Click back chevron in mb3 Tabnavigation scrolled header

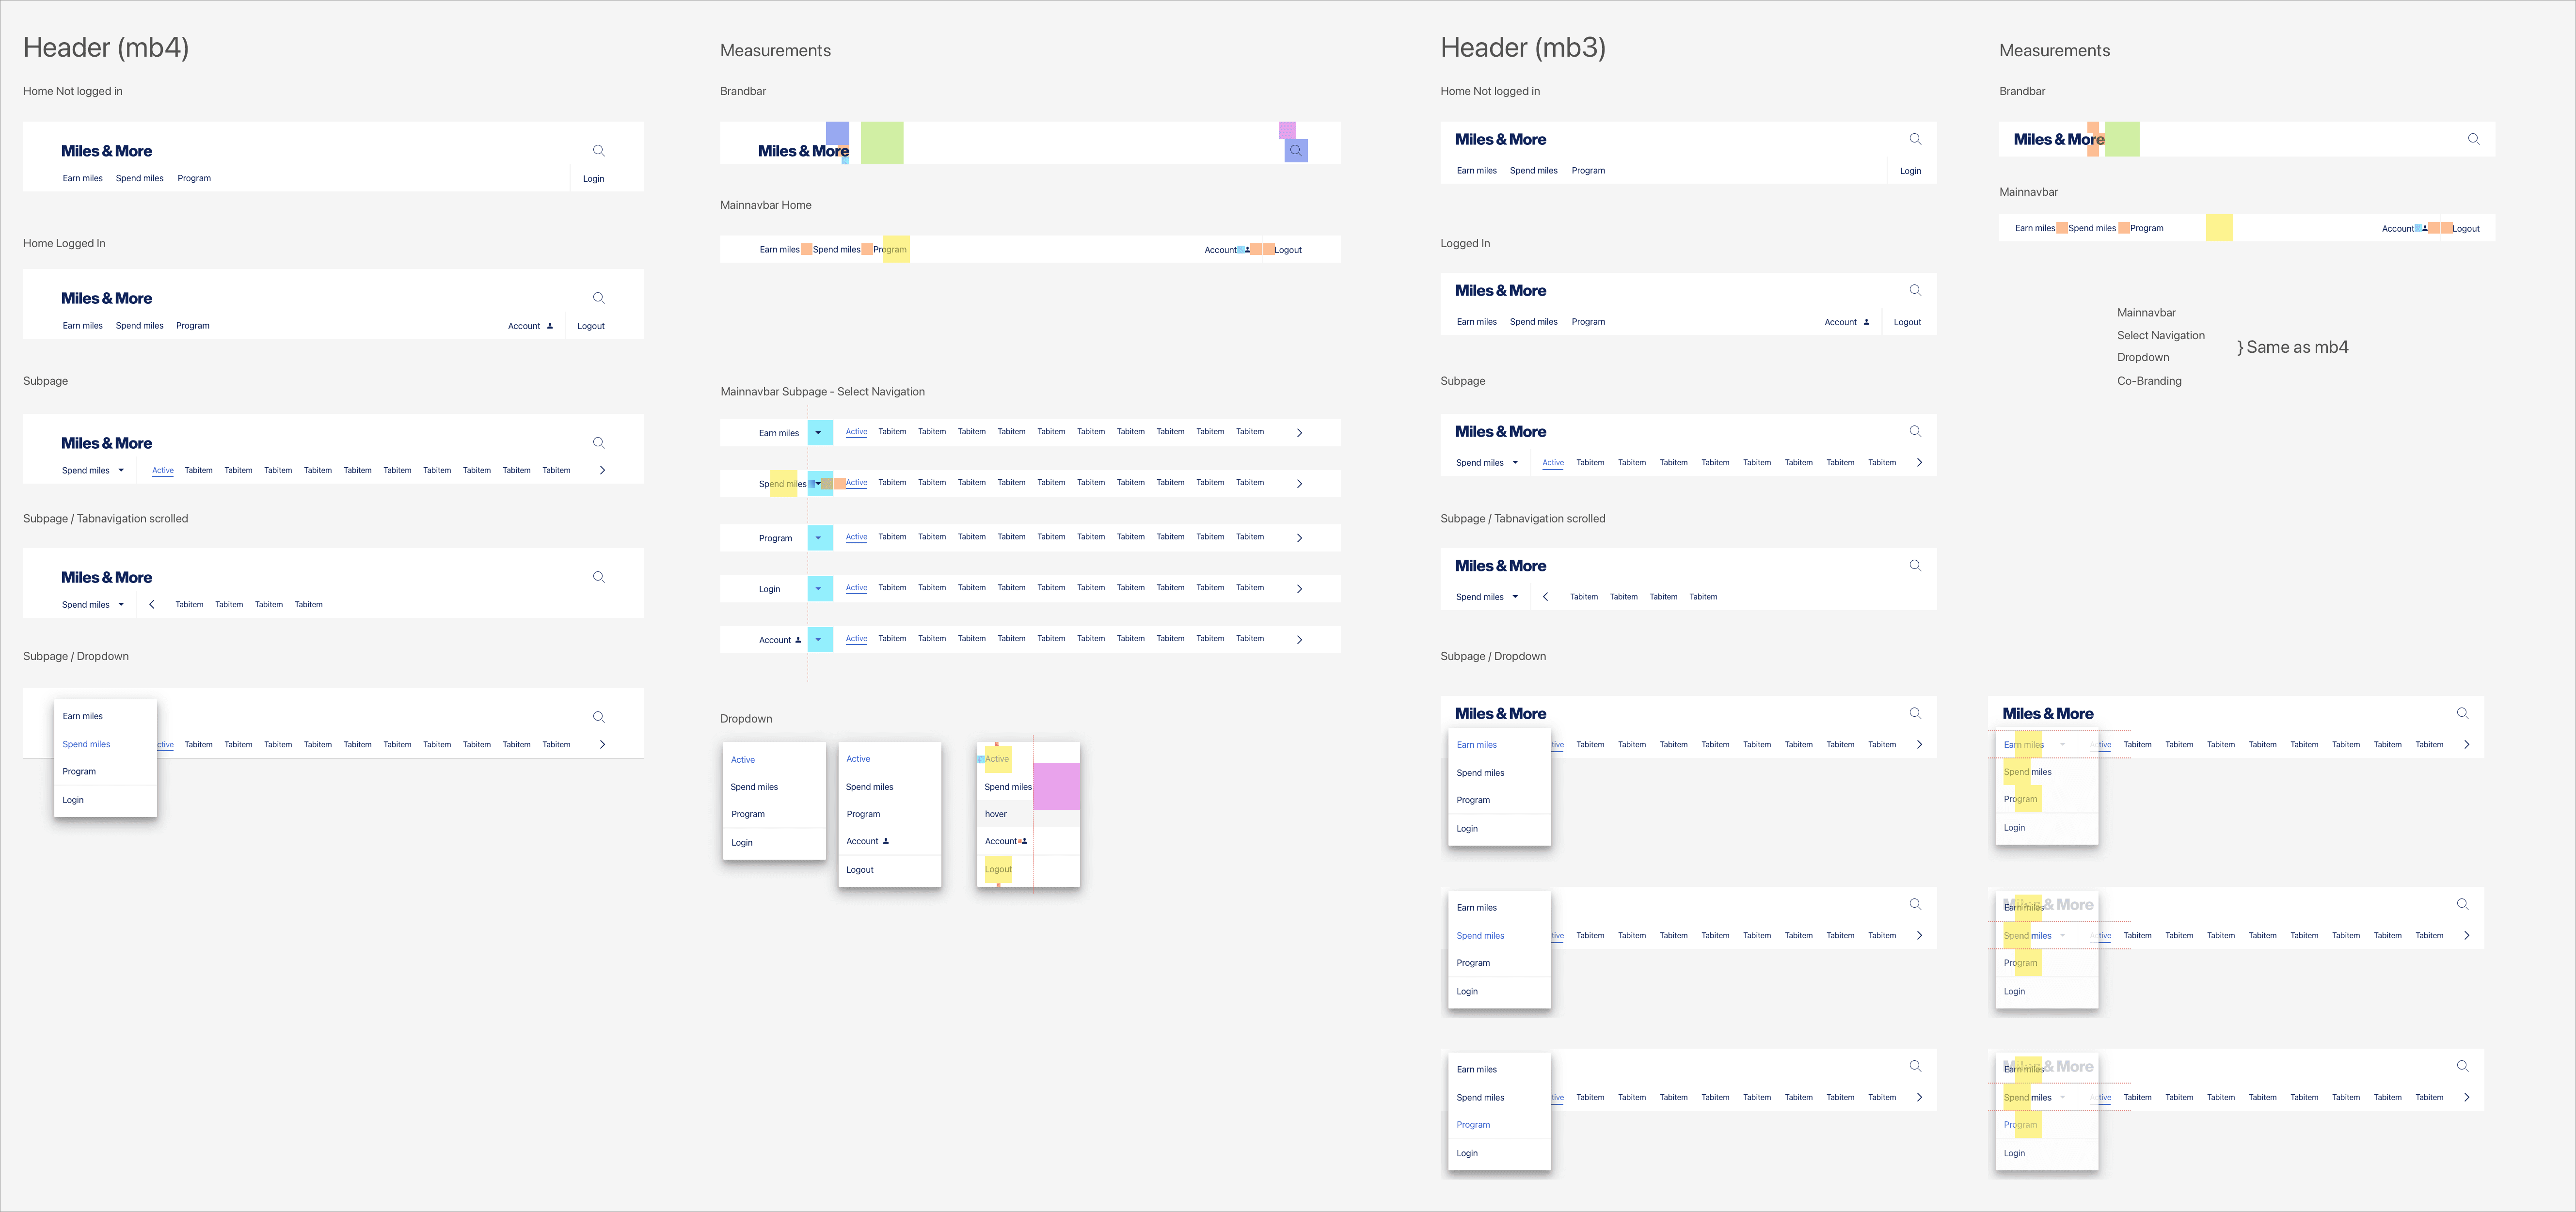point(1545,597)
